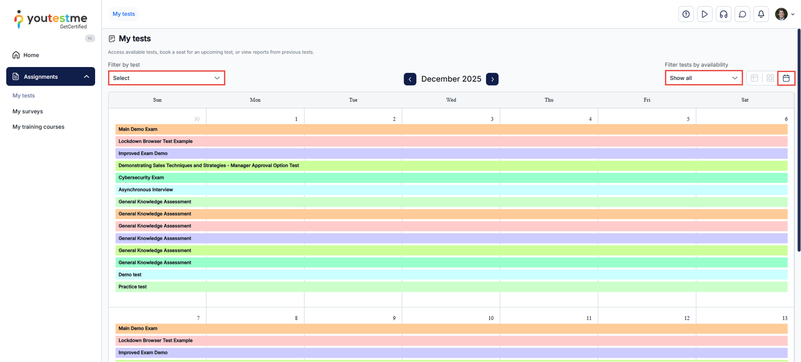
Task: Go to next month arrow
Action: click(492, 79)
